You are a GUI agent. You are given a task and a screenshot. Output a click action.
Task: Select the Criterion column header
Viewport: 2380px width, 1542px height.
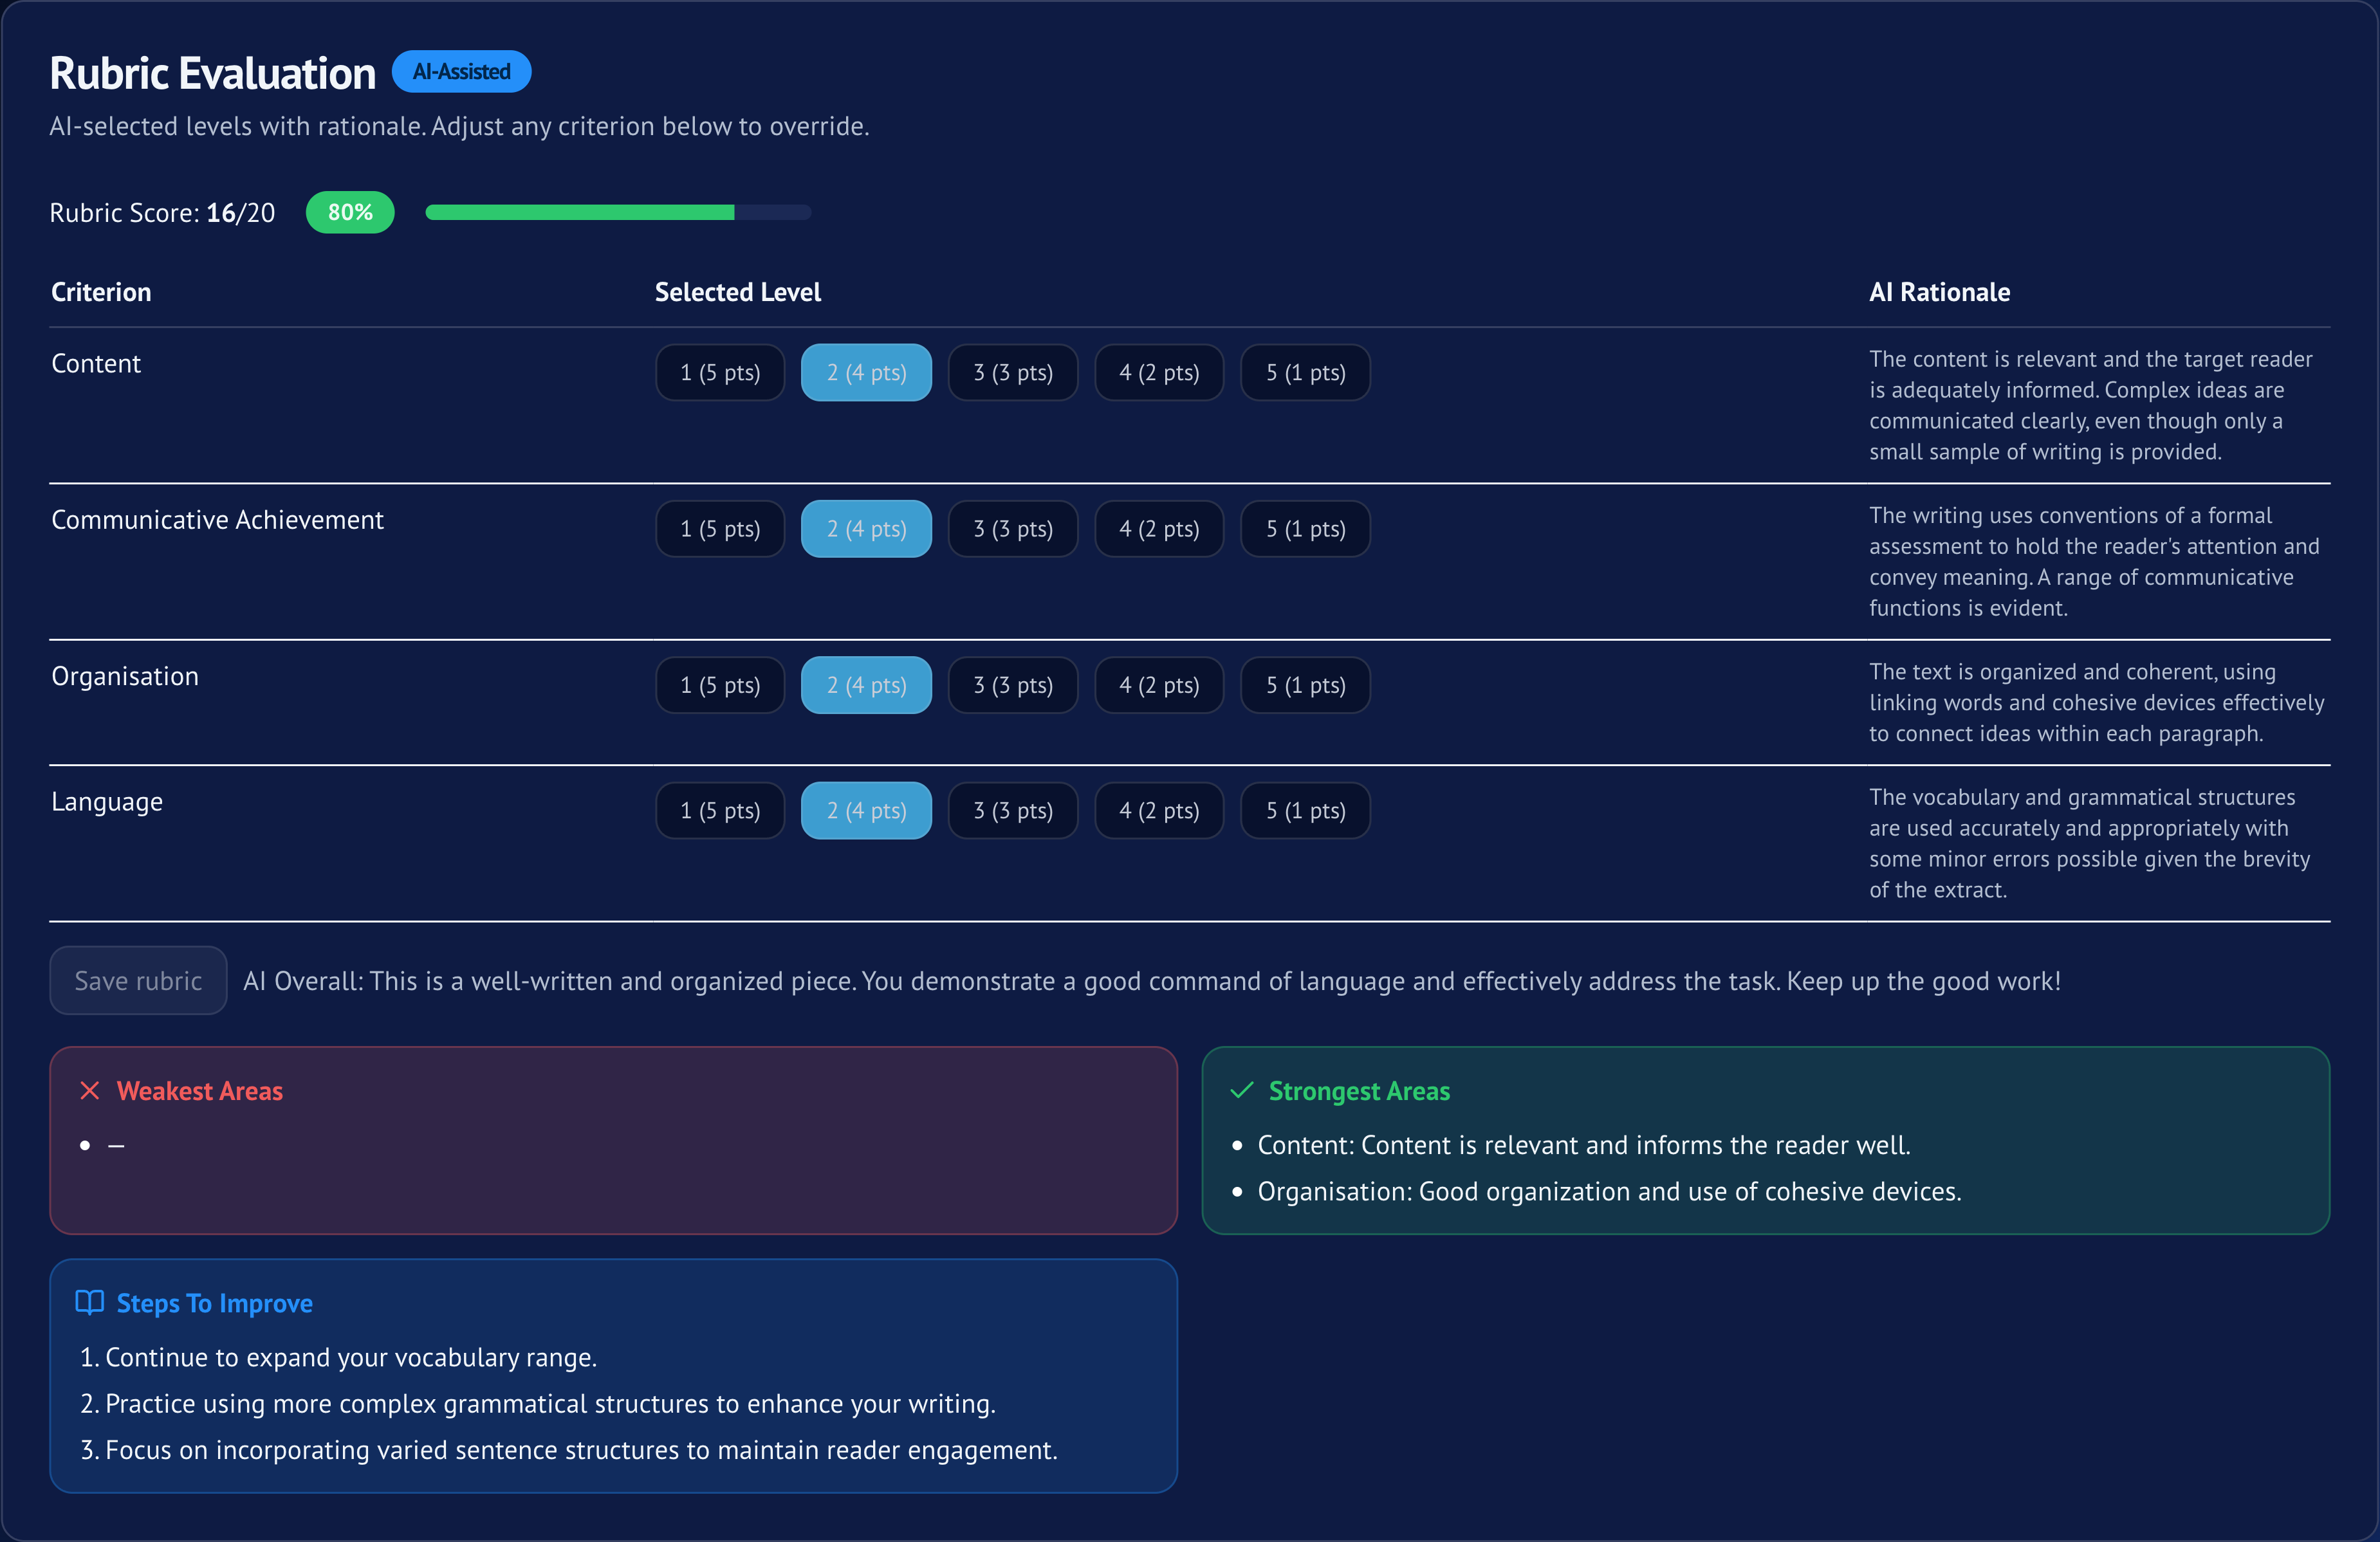click(100, 291)
